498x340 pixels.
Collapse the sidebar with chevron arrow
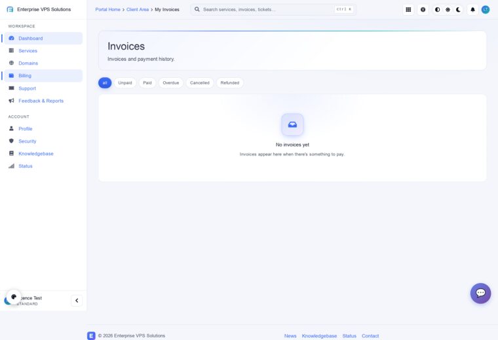coord(77,300)
